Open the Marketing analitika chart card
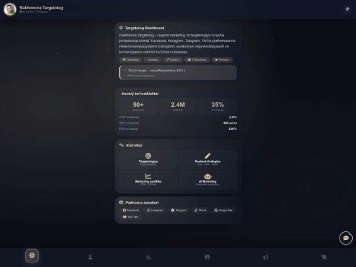Screen dimensions: 356x267 148,179
